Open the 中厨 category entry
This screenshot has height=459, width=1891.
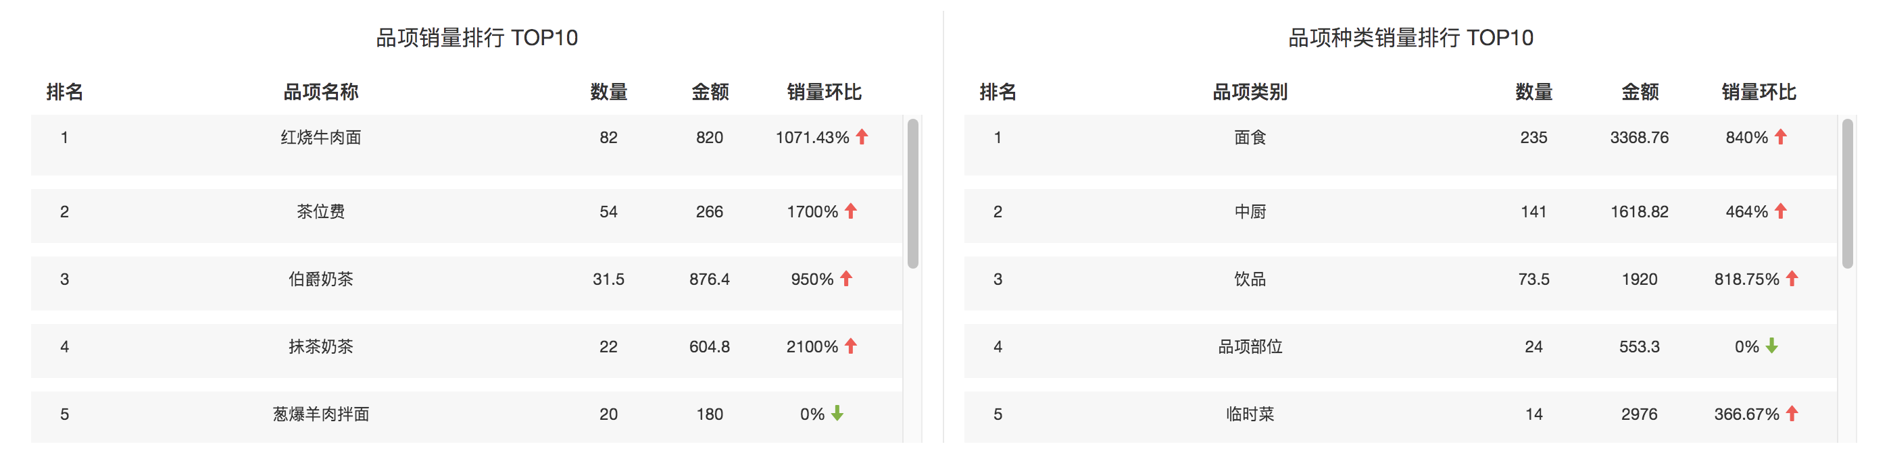(x=1250, y=212)
